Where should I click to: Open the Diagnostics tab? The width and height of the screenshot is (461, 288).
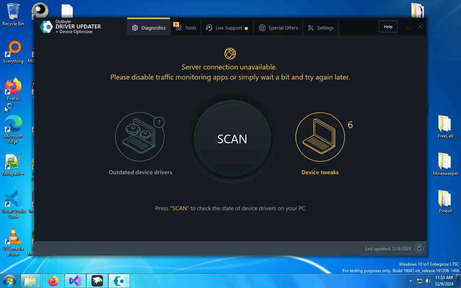point(149,28)
